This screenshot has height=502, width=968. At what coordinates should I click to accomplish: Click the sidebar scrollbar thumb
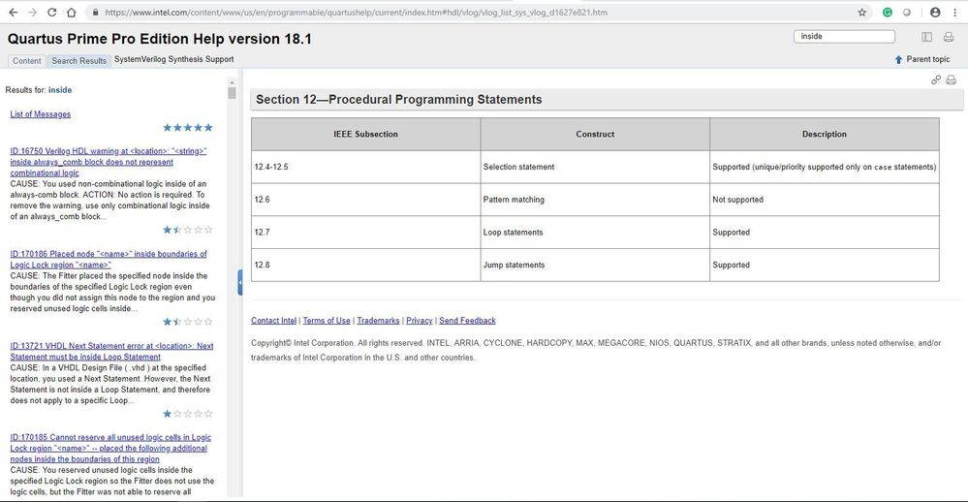pyautogui.click(x=233, y=93)
